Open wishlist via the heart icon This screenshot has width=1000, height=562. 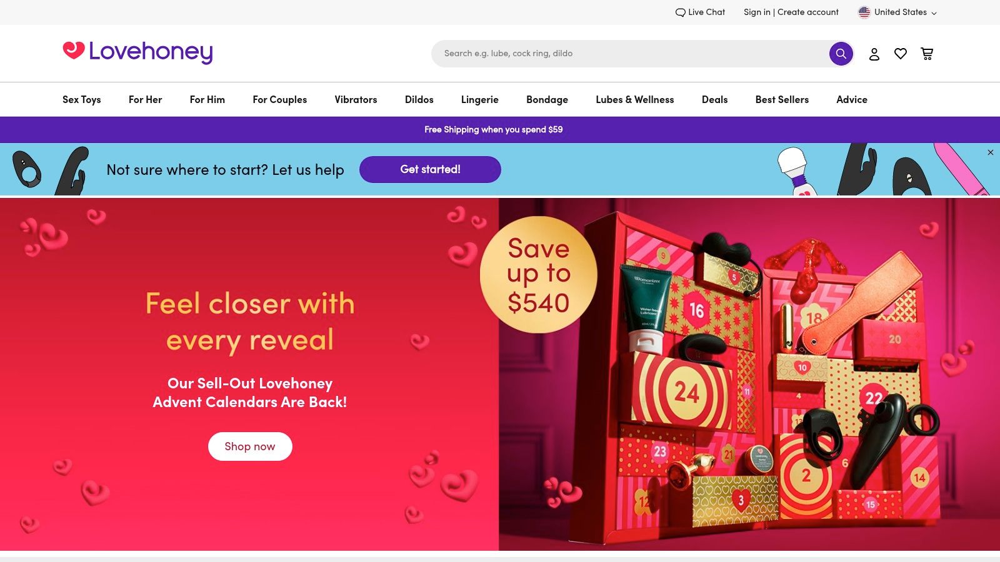pyautogui.click(x=901, y=54)
